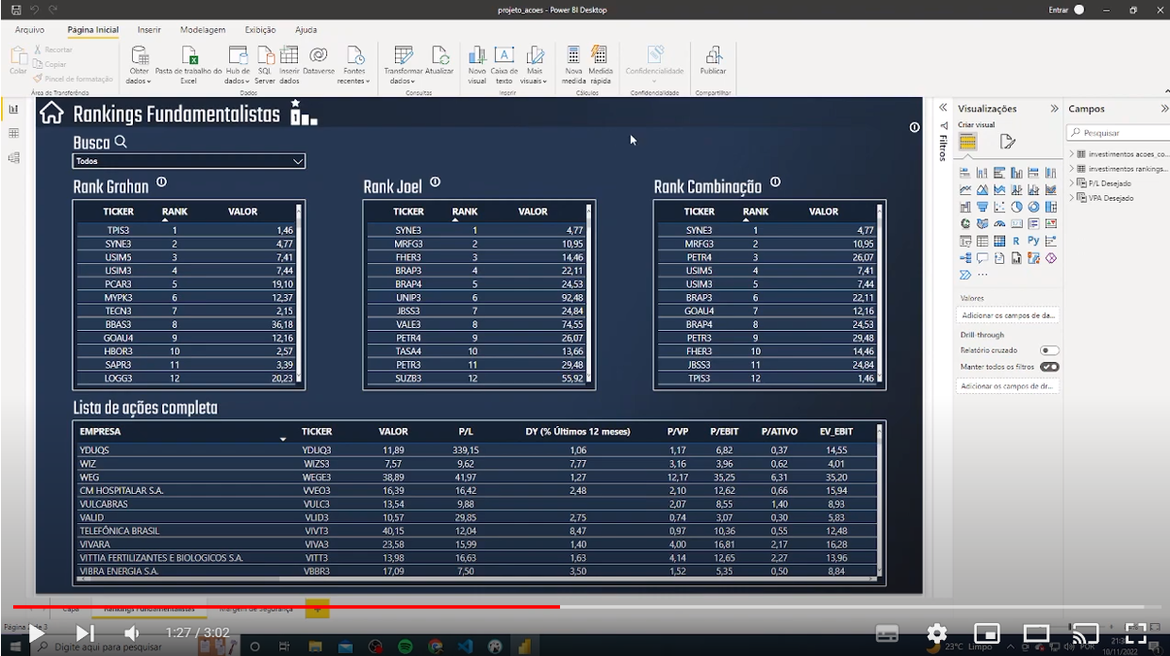The width and height of the screenshot is (1170, 656).
Task: Click the Novo visual icon
Action: (477, 55)
